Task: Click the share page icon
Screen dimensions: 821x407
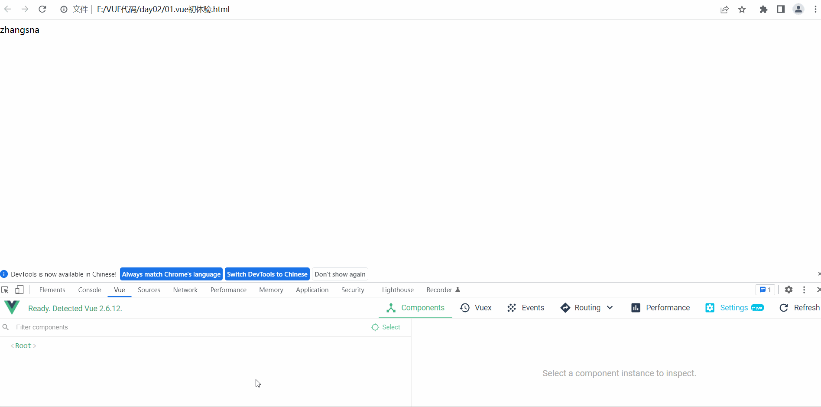Action: (x=724, y=10)
